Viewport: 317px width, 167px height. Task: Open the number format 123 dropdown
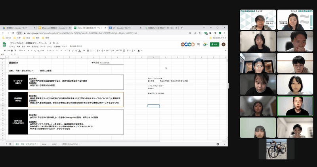(42, 51)
